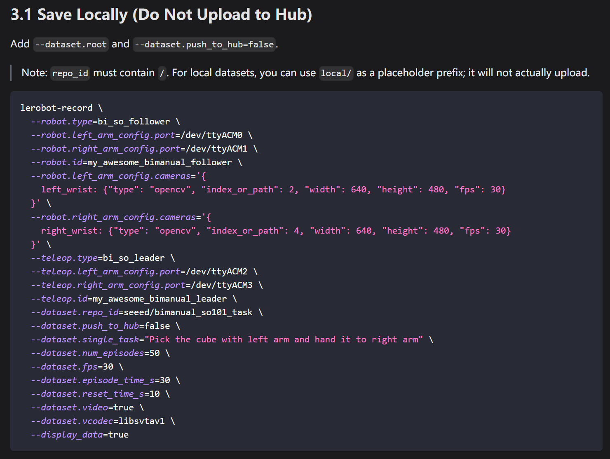This screenshot has height=459, width=610.
Task: Click the "--robot.right_arm_config.cameras='{" line
Action: 121,217
